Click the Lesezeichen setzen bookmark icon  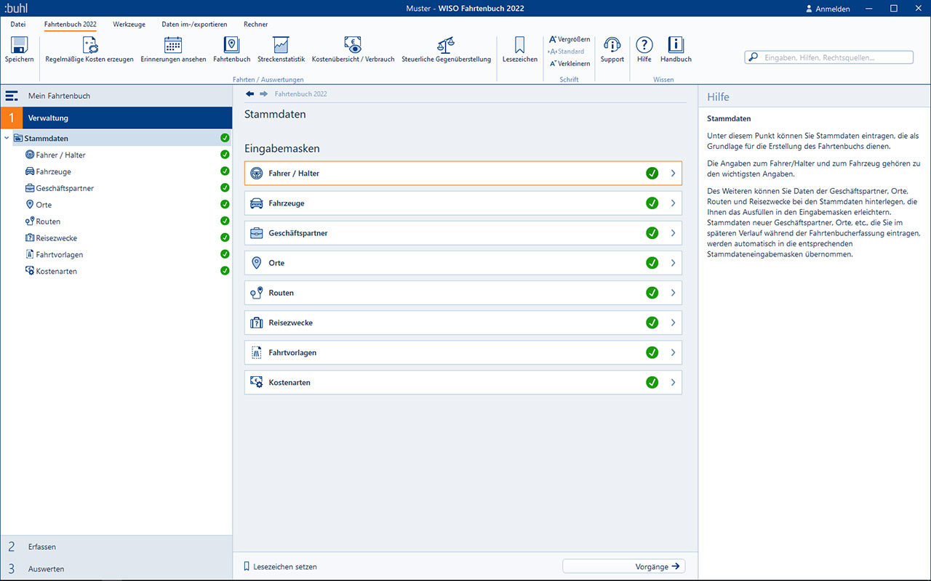click(247, 566)
